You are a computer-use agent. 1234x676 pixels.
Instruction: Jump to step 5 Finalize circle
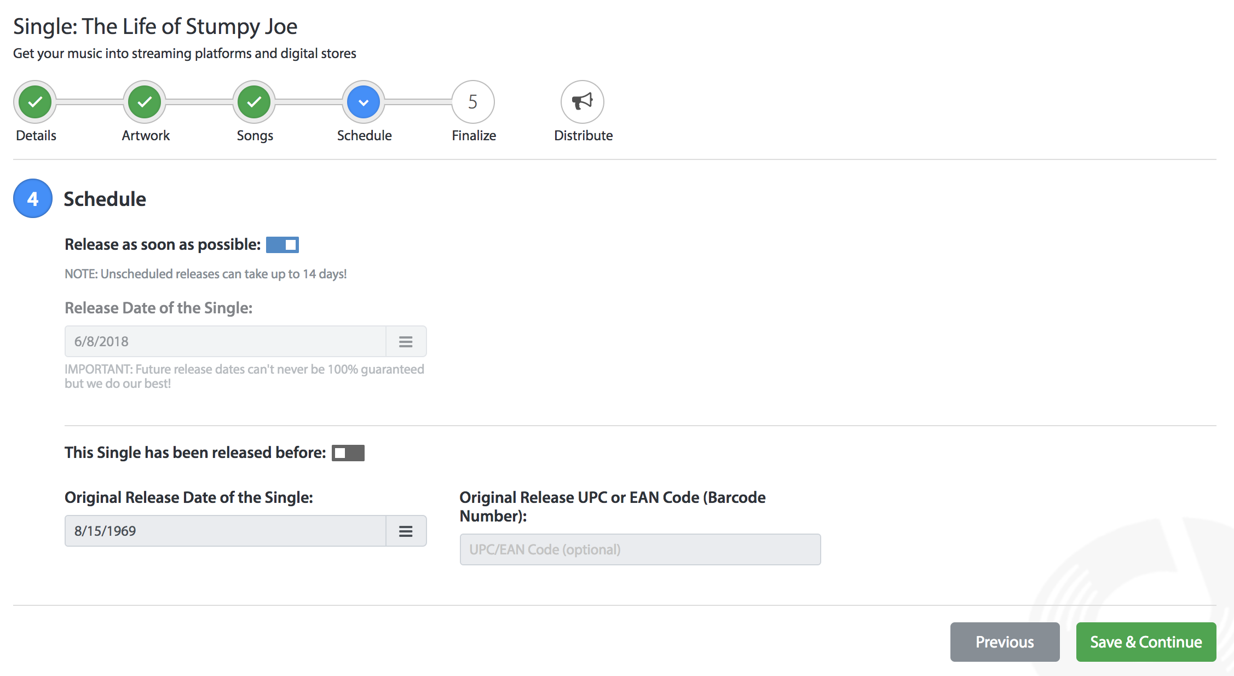[473, 102]
